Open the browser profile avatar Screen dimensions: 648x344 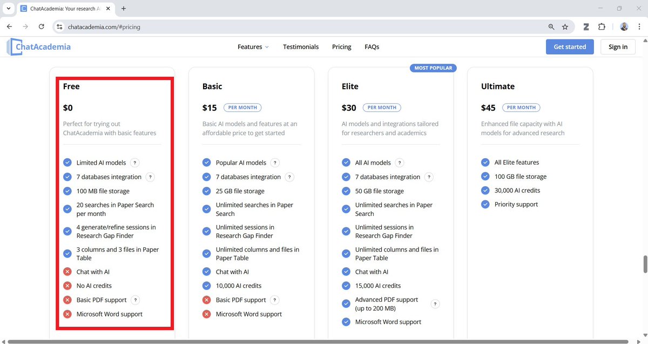[624, 26]
